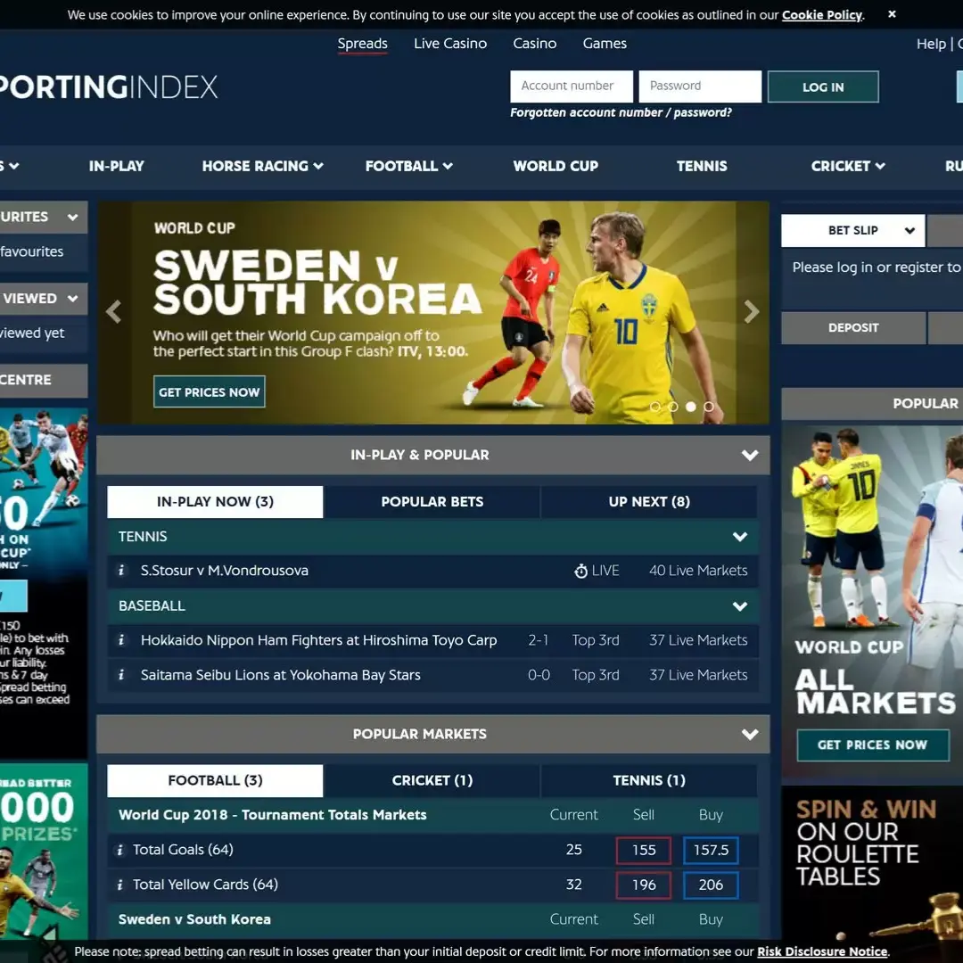Show previous carousel banner slide

pos(113,312)
